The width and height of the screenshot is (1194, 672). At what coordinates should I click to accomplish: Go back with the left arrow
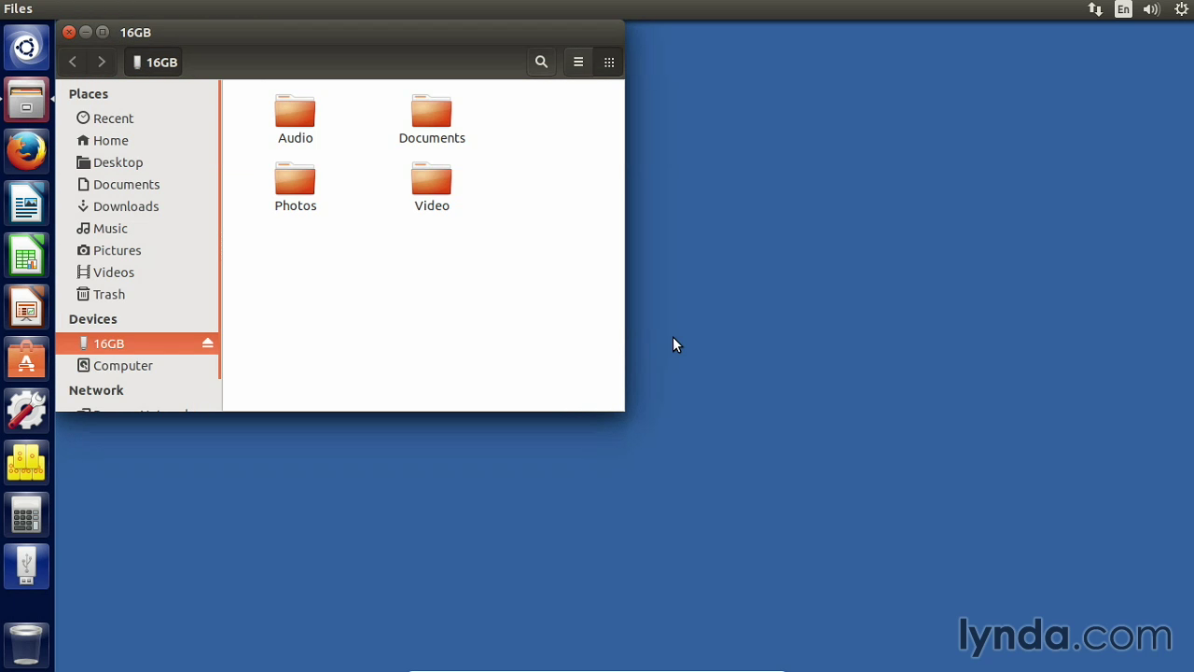(x=73, y=62)
